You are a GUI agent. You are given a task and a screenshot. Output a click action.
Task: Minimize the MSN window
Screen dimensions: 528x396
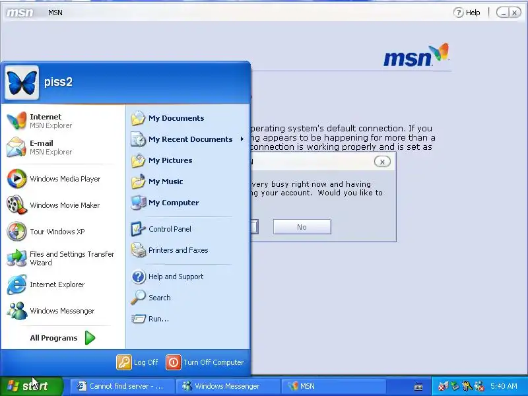503,13
